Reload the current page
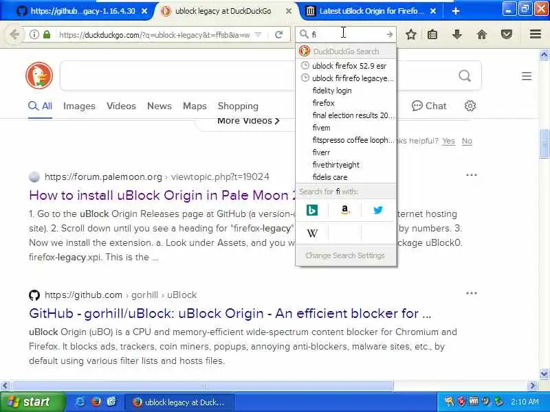 point(279,34)
